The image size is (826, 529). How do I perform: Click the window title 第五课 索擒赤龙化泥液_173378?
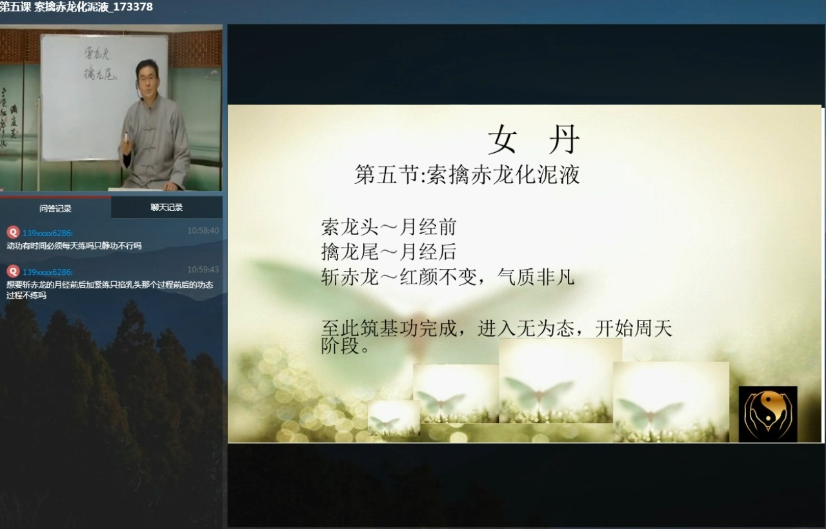coord(77,6)
